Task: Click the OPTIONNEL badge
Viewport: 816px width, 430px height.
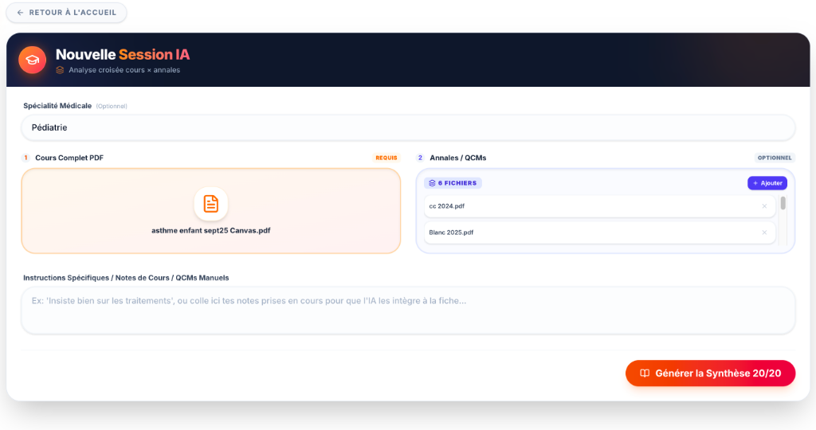Action: click(774, 158)
